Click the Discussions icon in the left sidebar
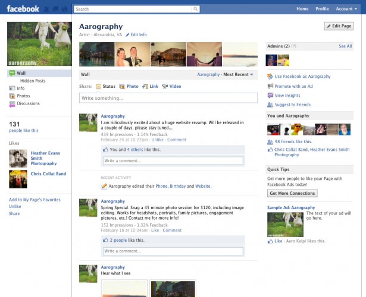Image resolution: width=366 pixels, height=297 pixels. click(12, 104)
